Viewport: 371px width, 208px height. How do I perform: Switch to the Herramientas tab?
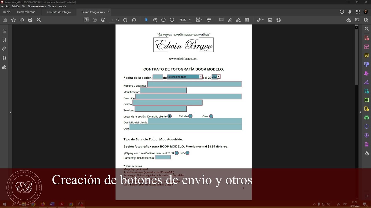point(26,12)
